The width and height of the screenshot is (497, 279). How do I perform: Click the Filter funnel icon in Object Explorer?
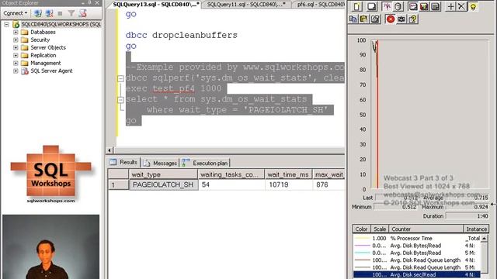71,13
